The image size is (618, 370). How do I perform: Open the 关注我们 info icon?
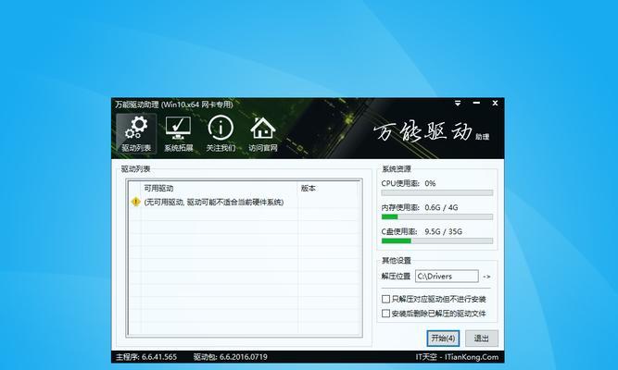click(x=221, y=133)
